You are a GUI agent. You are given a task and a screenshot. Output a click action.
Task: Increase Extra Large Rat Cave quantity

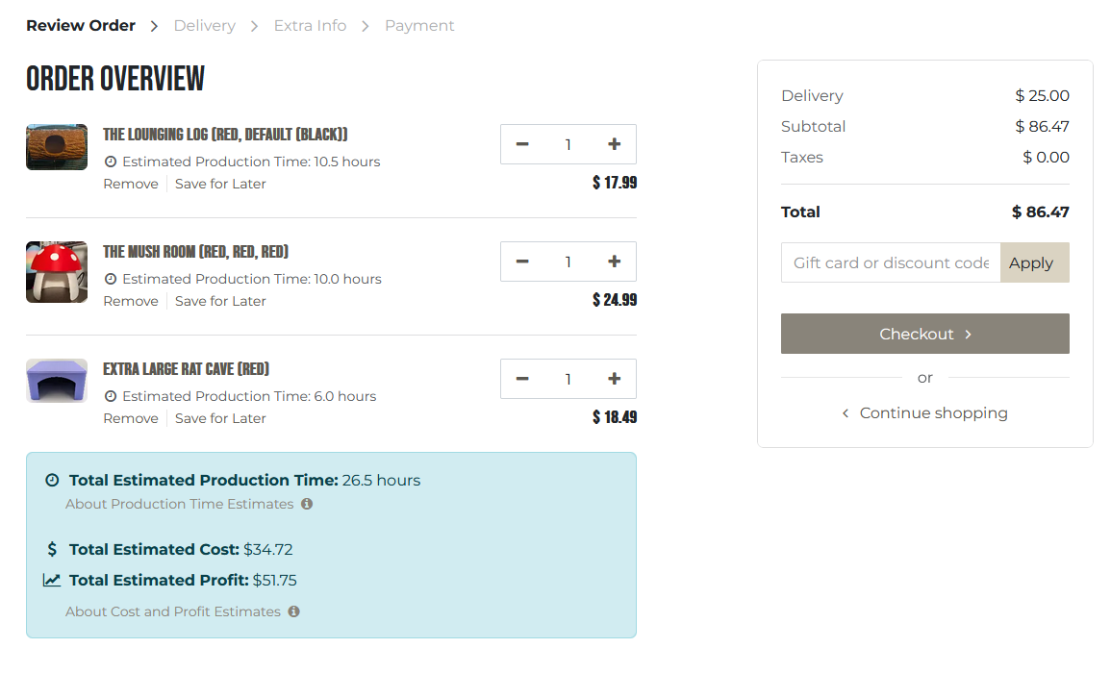coord(614,379)
